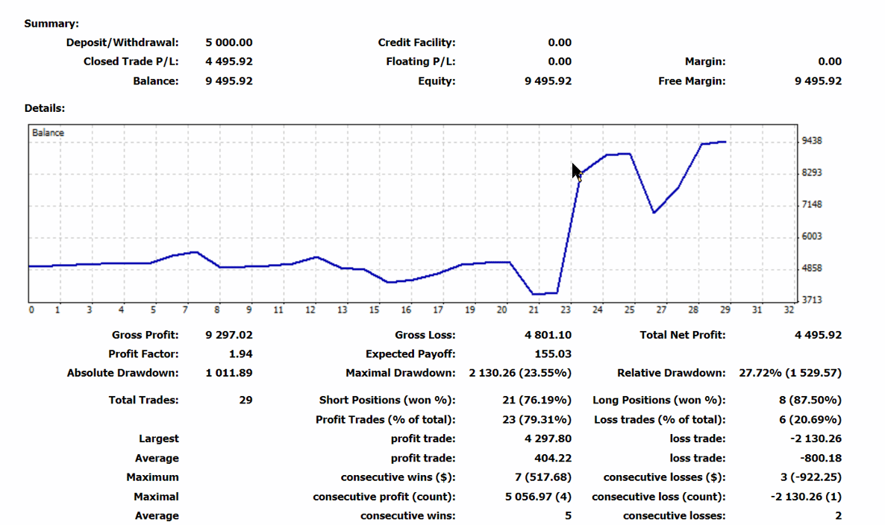This screenshot has height=525, width=885.
Task: Click consecutive losses value 3 (-922.25)
Action: click(x=811, y=477)
